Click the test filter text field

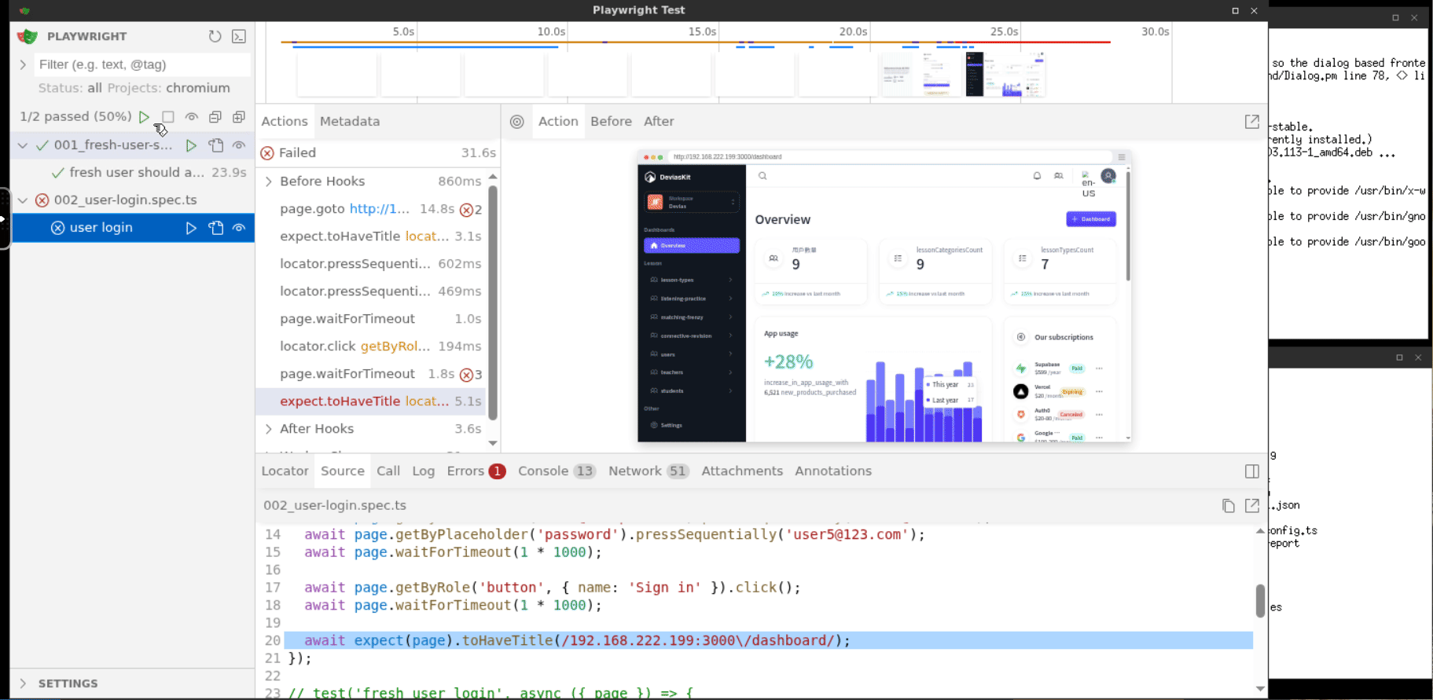pyautogui.click(x=141, y=64)
